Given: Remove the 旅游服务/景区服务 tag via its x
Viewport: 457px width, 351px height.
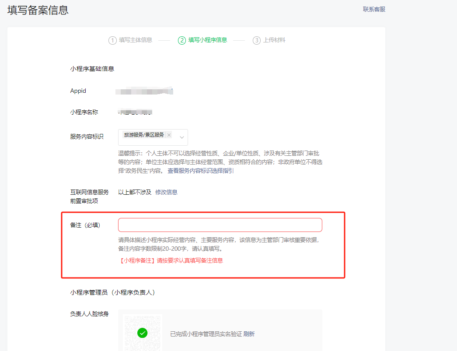Looking at the screenshot, I should coord(169,135).
